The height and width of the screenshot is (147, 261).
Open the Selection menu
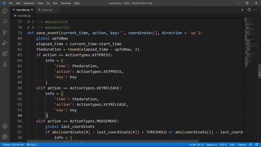[29, 3]
